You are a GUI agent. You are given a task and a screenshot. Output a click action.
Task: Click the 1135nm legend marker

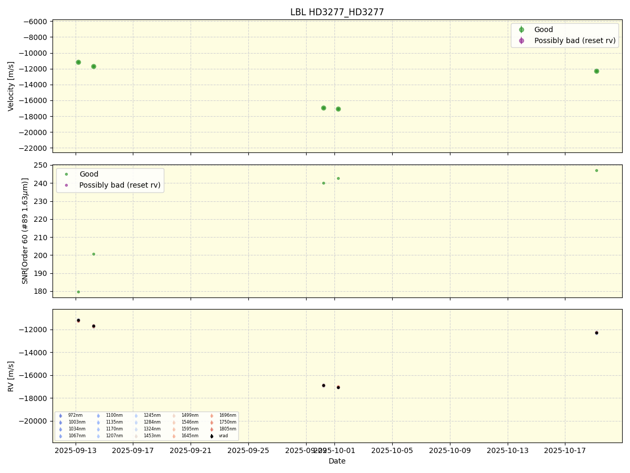point(98,423)
